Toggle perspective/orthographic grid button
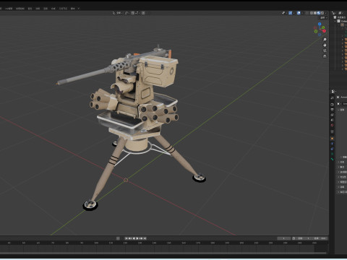Viewport: 347px width, 260px height. [325, 56]
